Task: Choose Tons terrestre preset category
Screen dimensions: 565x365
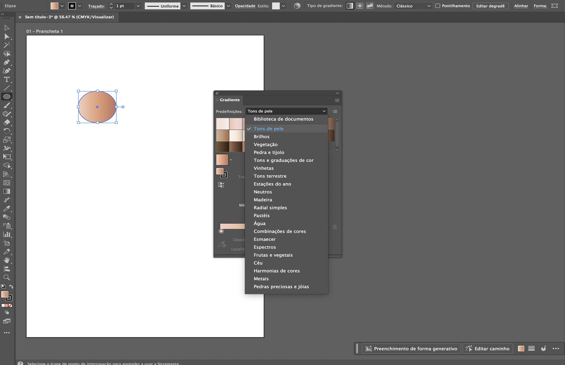Action: click(270, 176)
